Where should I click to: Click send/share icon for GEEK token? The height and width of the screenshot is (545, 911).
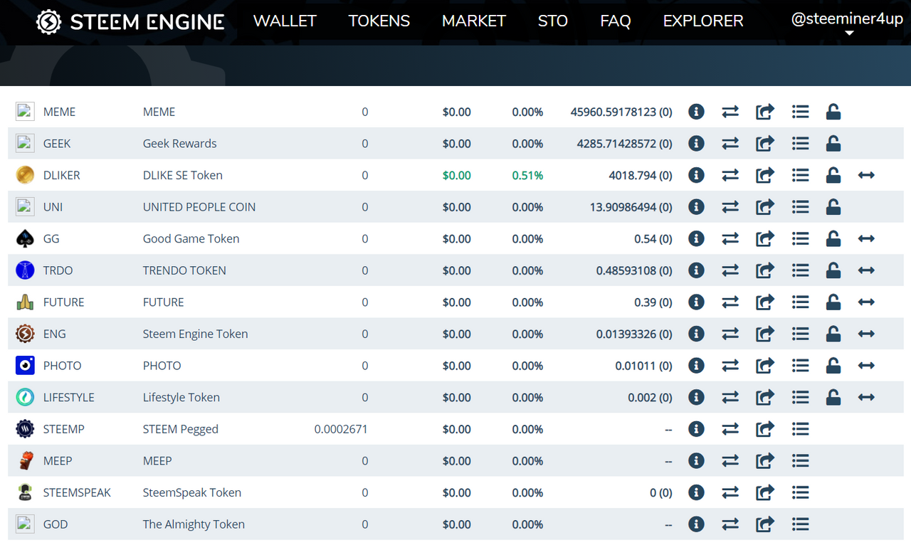coord(765,144)
